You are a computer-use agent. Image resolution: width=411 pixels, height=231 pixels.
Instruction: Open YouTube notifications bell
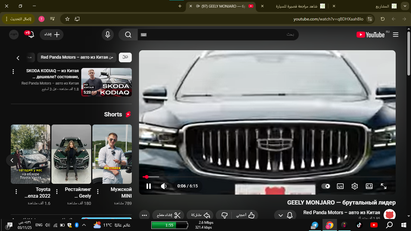(x=31, y=35)
